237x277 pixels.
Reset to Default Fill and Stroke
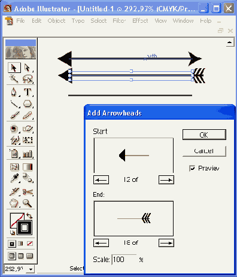tap(13, 233)
